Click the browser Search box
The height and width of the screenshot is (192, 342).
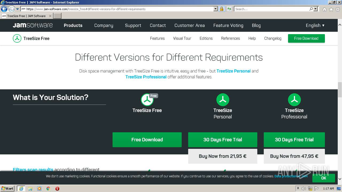[x=271, y=9]
